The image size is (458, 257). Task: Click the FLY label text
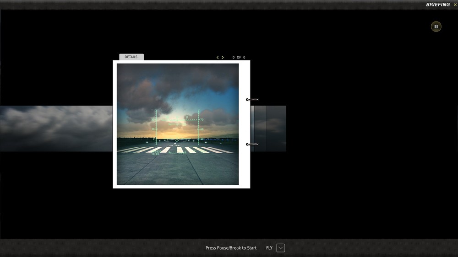pos(269,248)
